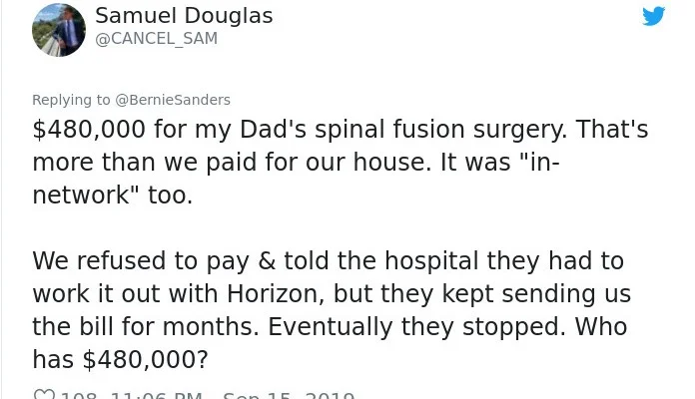Click the Twitter bird logo
This screenshot has height=399, width=695.
tap(653, 17)
